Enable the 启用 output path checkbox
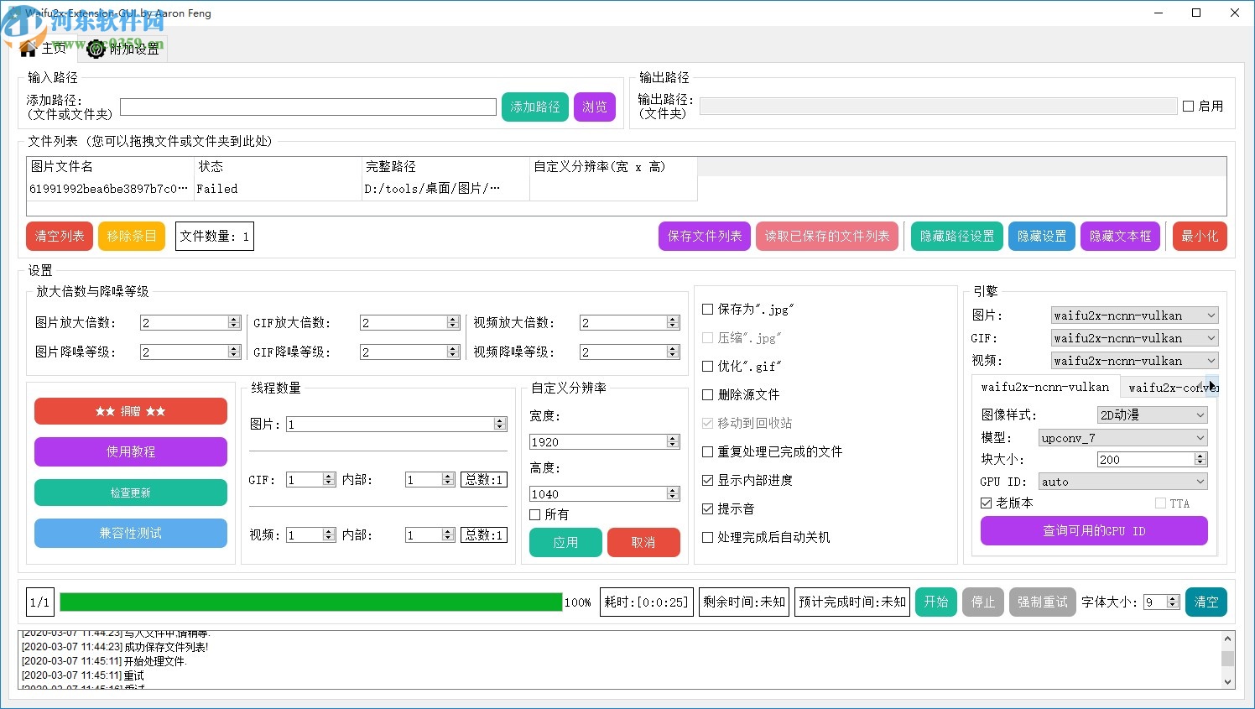The image size is (1255, 709). click(x=1190, y=105)
